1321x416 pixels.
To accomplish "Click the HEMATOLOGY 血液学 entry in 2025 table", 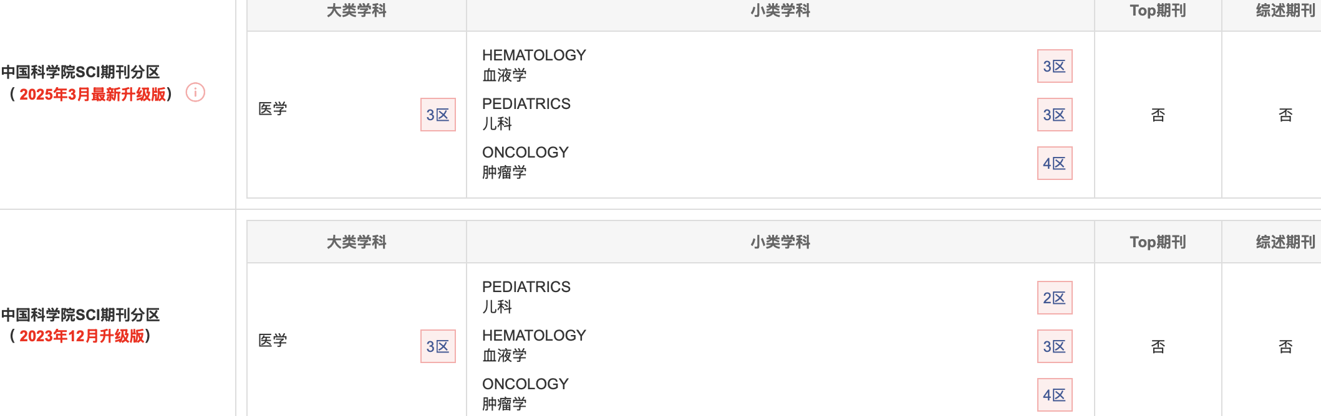I will (x=534, y=65).
